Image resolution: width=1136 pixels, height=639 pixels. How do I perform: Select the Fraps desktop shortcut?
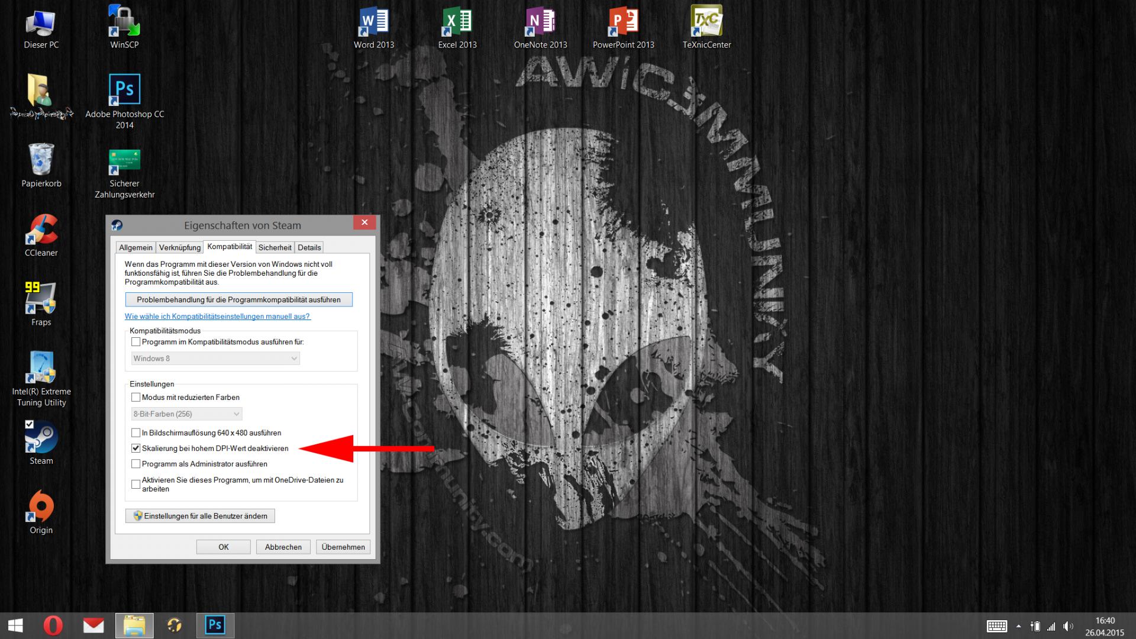41,304
